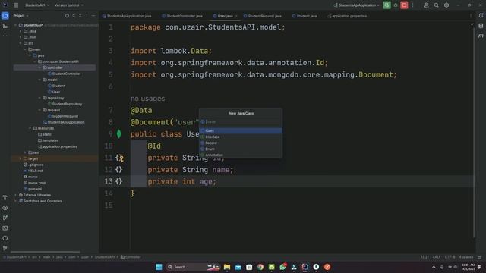Open IDE settings gear icon
This screenshot has width=486, height=273.
[447, 5]
